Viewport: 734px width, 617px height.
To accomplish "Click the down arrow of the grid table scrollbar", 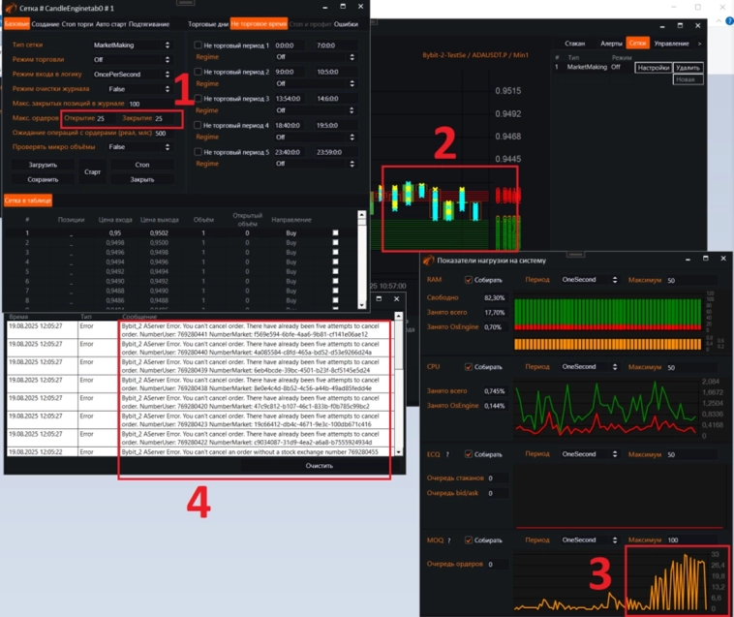I will 361,305.
